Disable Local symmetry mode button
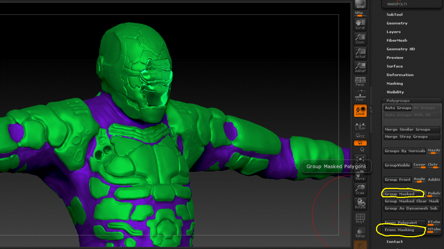The image size is (444, 249). [360, 110]
